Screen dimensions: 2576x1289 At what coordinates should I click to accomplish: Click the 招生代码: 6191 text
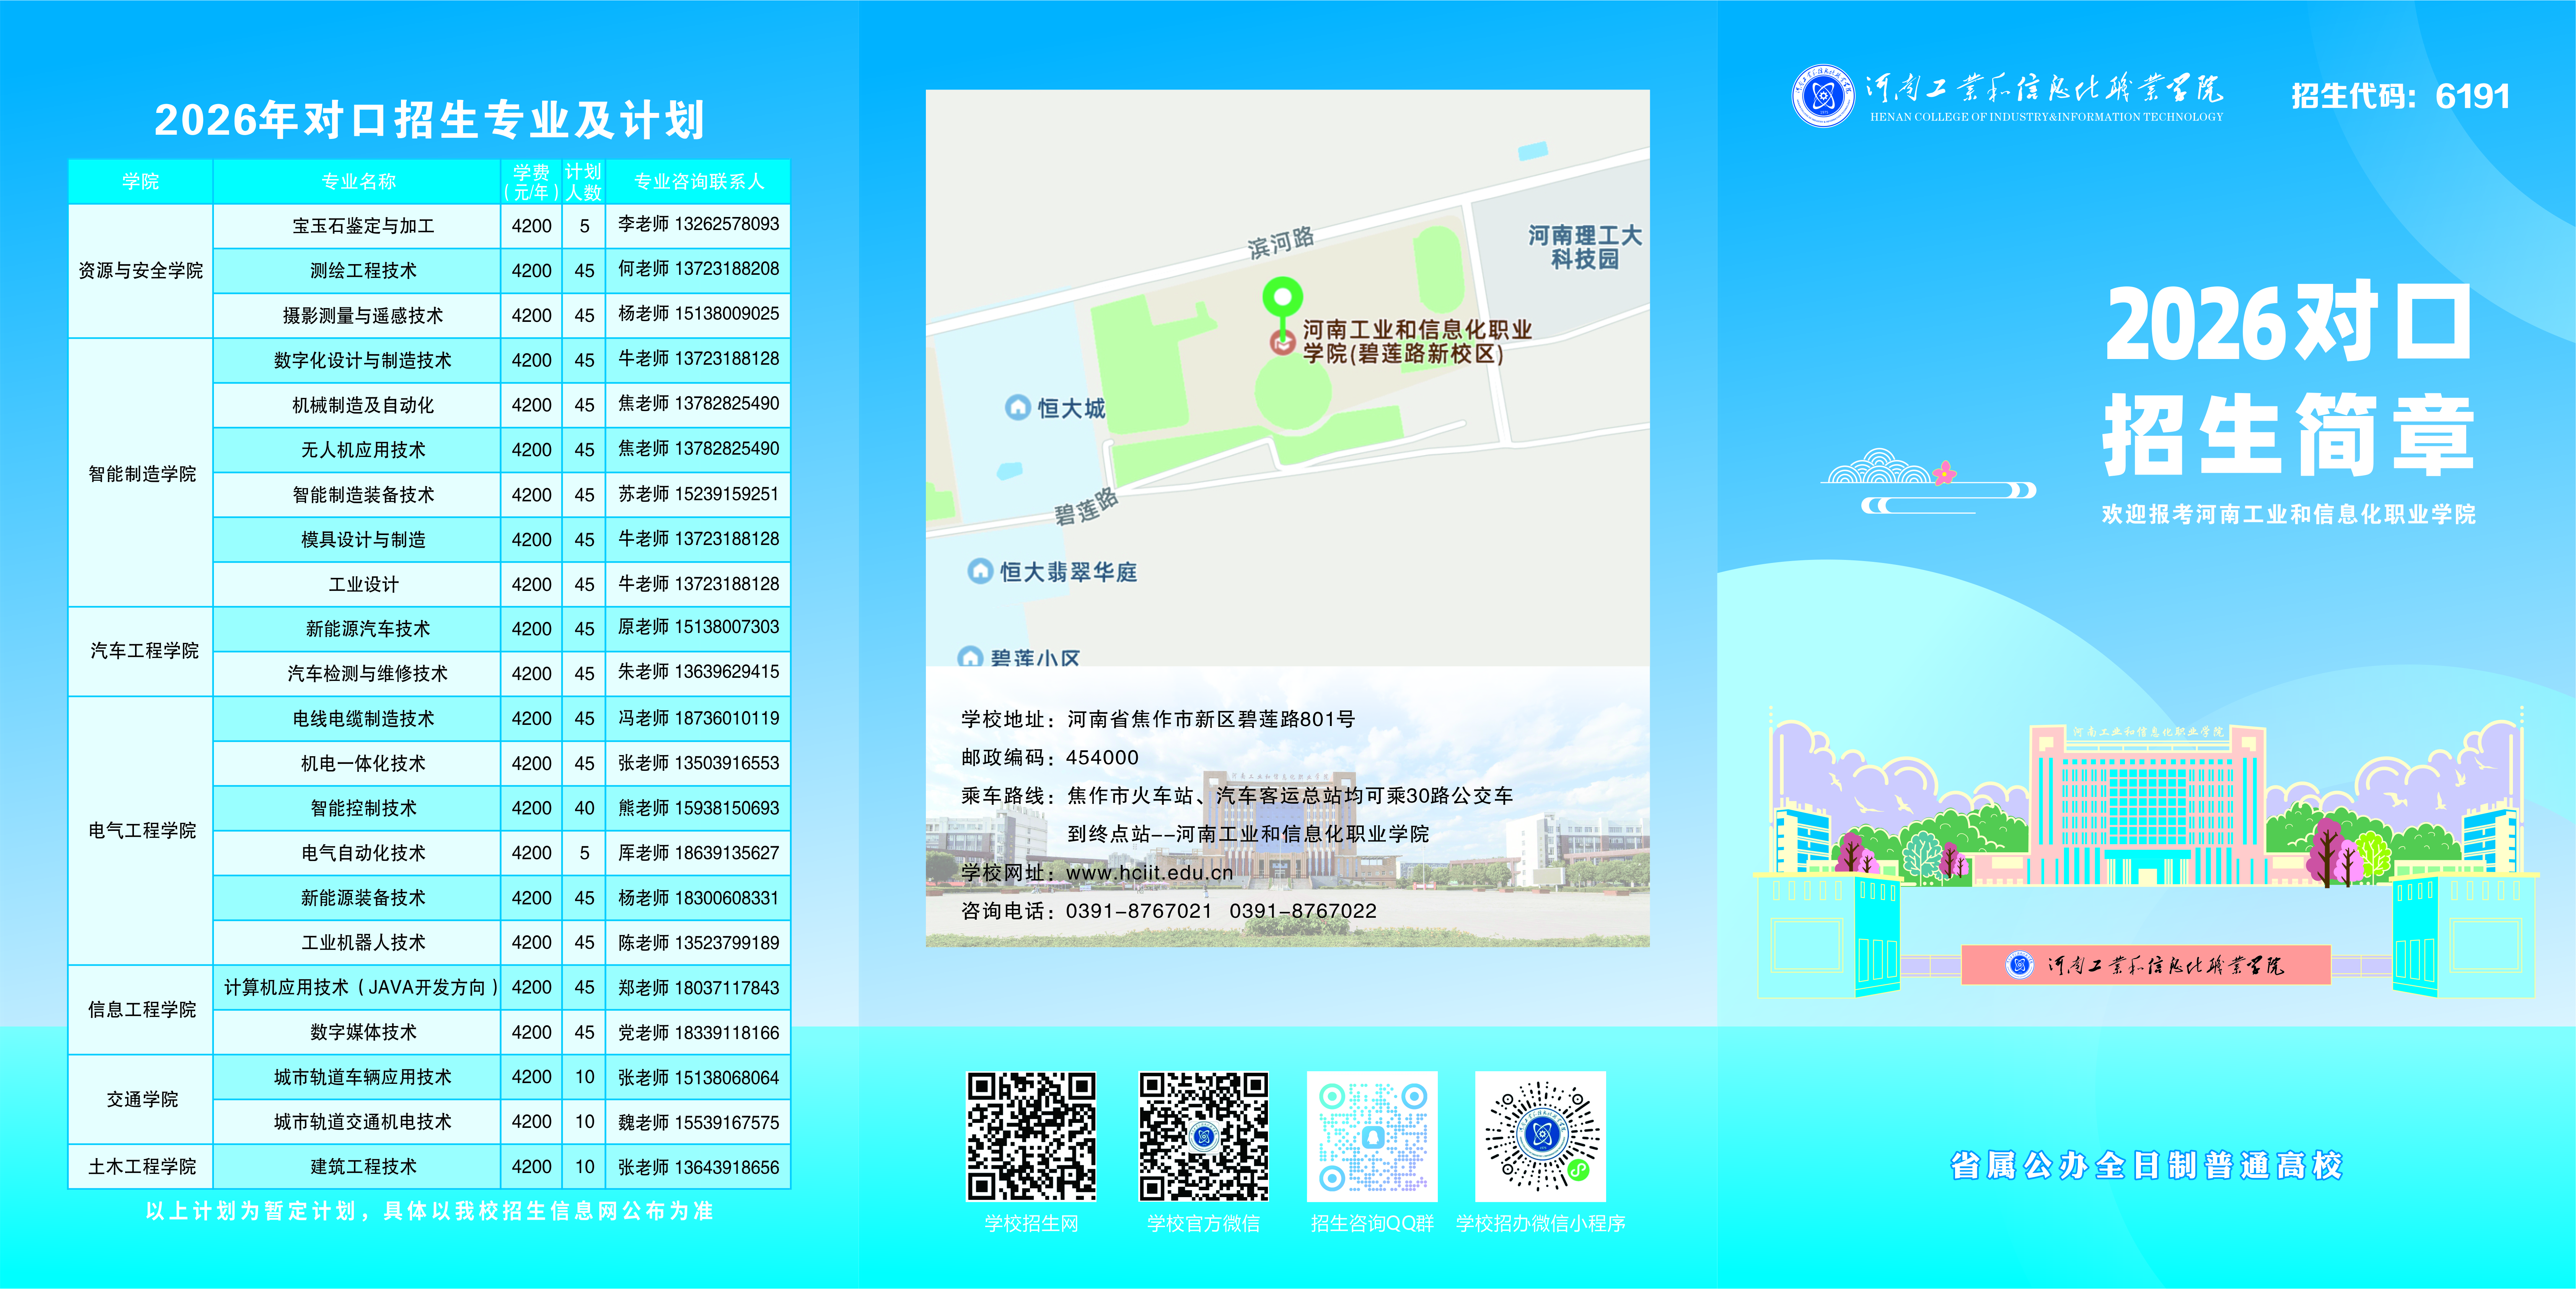click(x=2400, y=96)
